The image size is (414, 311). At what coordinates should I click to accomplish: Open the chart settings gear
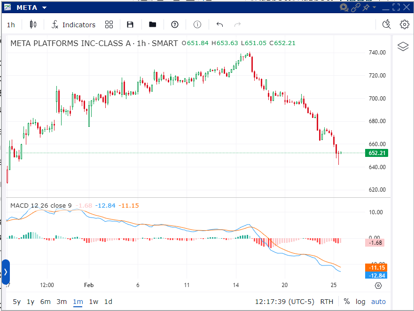click(404, 24)
